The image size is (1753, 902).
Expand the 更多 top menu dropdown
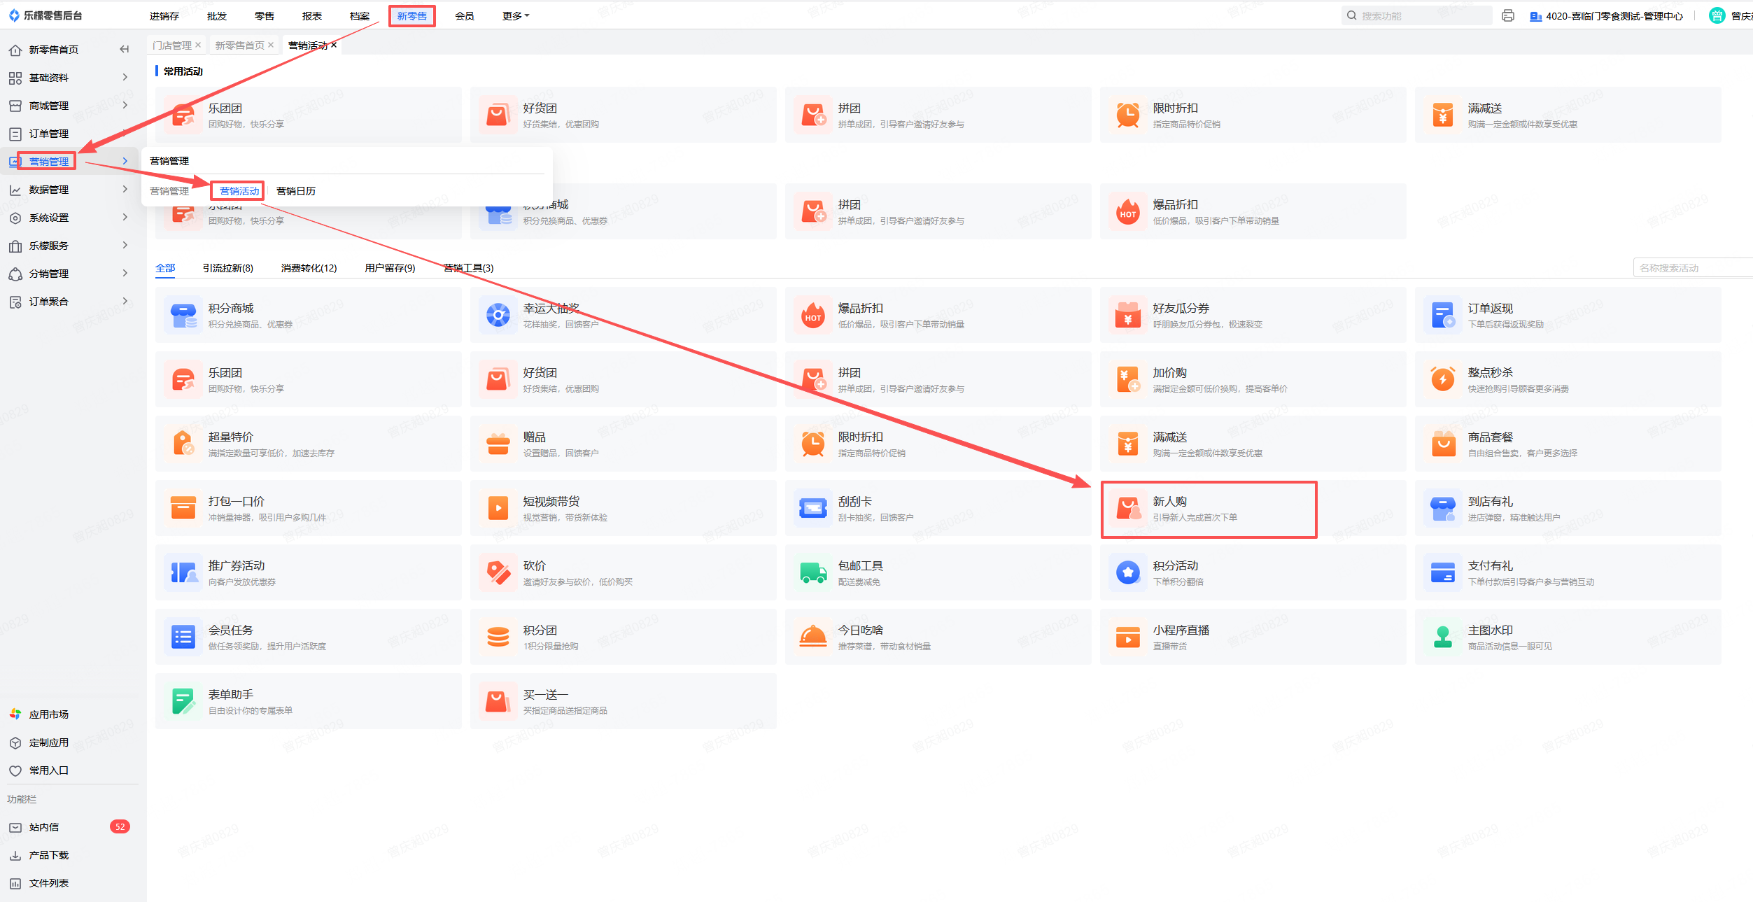[515, 16]
